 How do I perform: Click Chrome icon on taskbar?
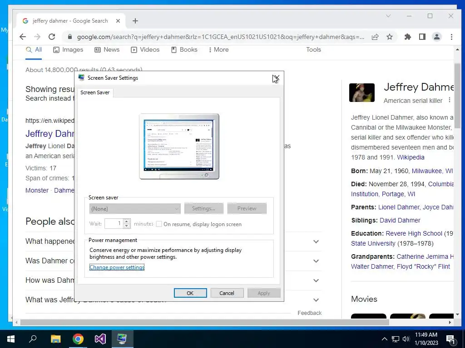[78, 339]
